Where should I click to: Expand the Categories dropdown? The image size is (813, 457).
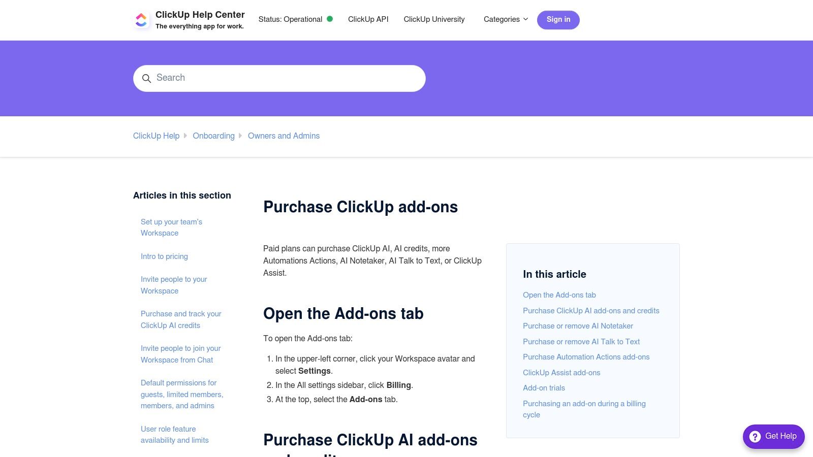[506, 19]
